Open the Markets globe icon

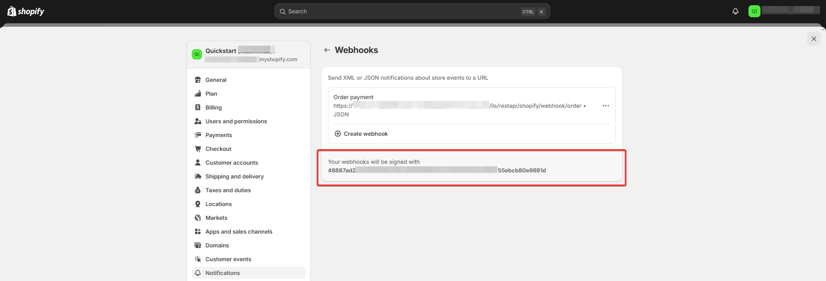point(198,218)
